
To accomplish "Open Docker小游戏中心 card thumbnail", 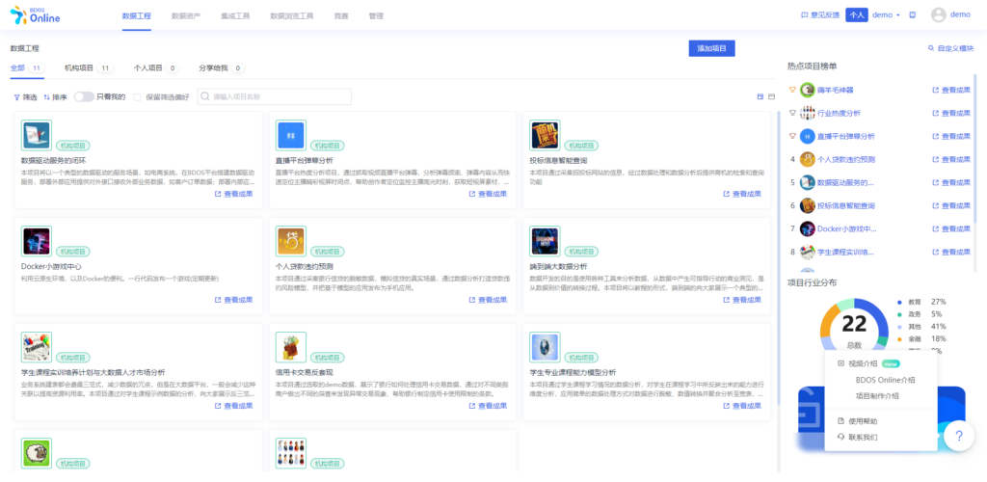I will [x=37, y=242].
